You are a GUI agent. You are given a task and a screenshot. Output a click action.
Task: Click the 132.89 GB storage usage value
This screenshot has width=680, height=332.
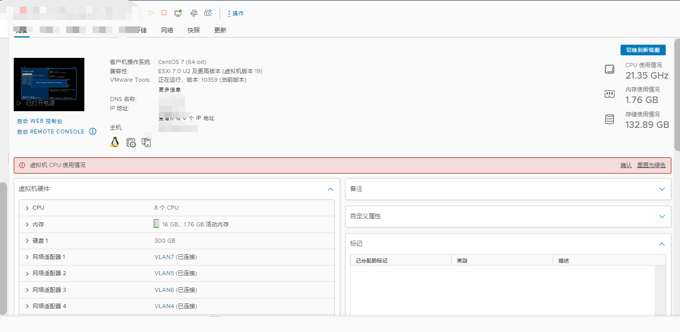click(647, 124)
